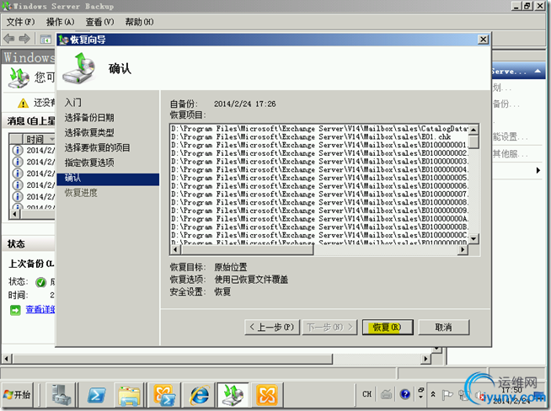The image size is (551, 411).
Task: Select the 选择备份日期 wizard step
Action: pyautogui.click(x=89, y=117)
